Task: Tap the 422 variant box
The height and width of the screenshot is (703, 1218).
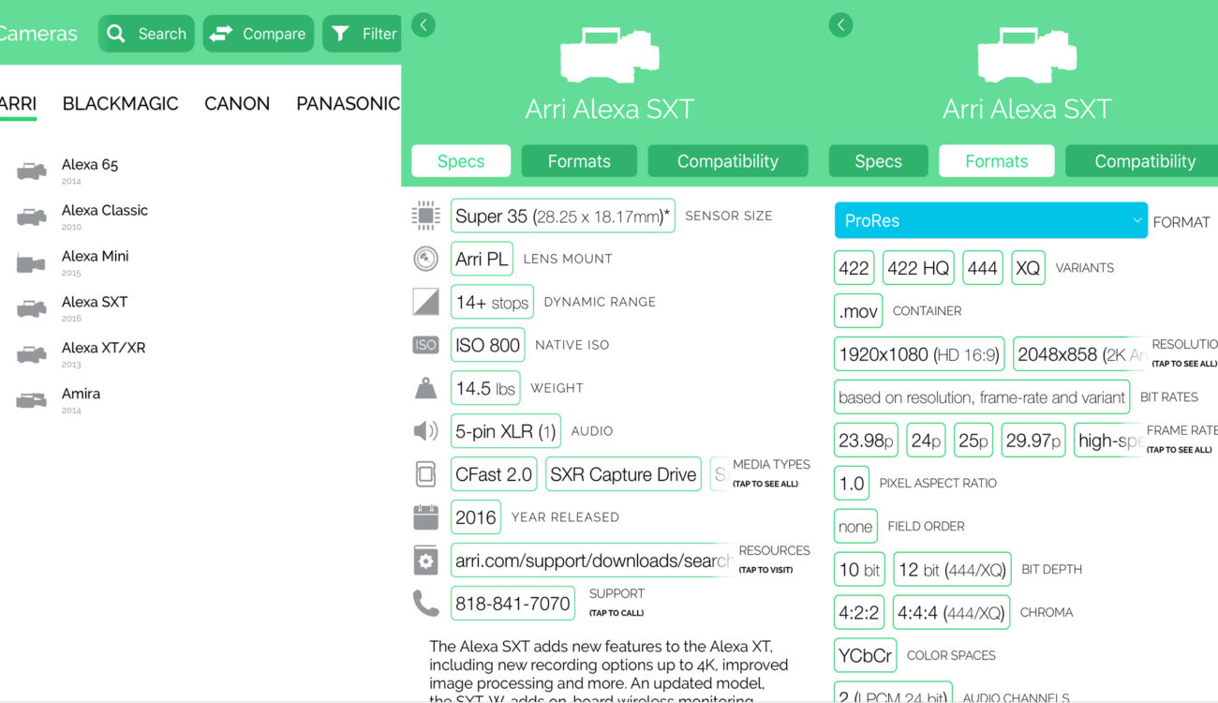Action: point(854,268)
